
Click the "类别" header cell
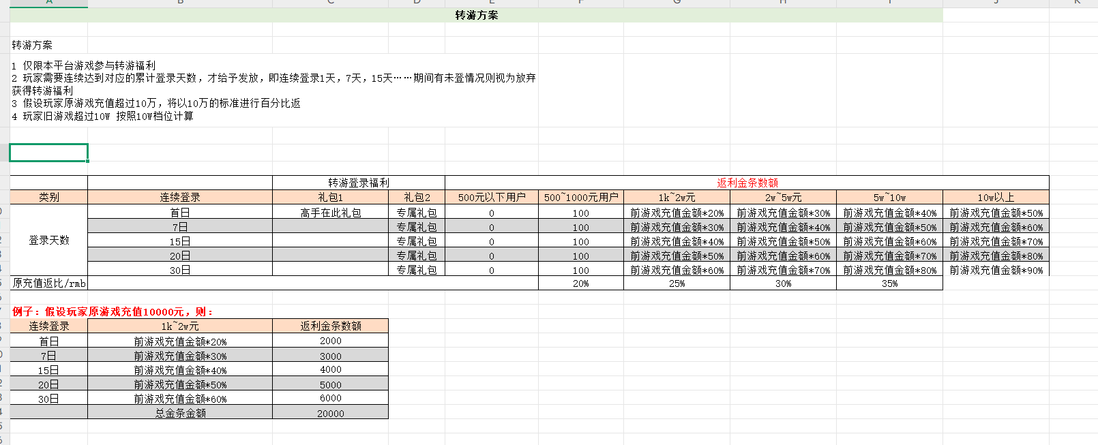click(48, 197)
